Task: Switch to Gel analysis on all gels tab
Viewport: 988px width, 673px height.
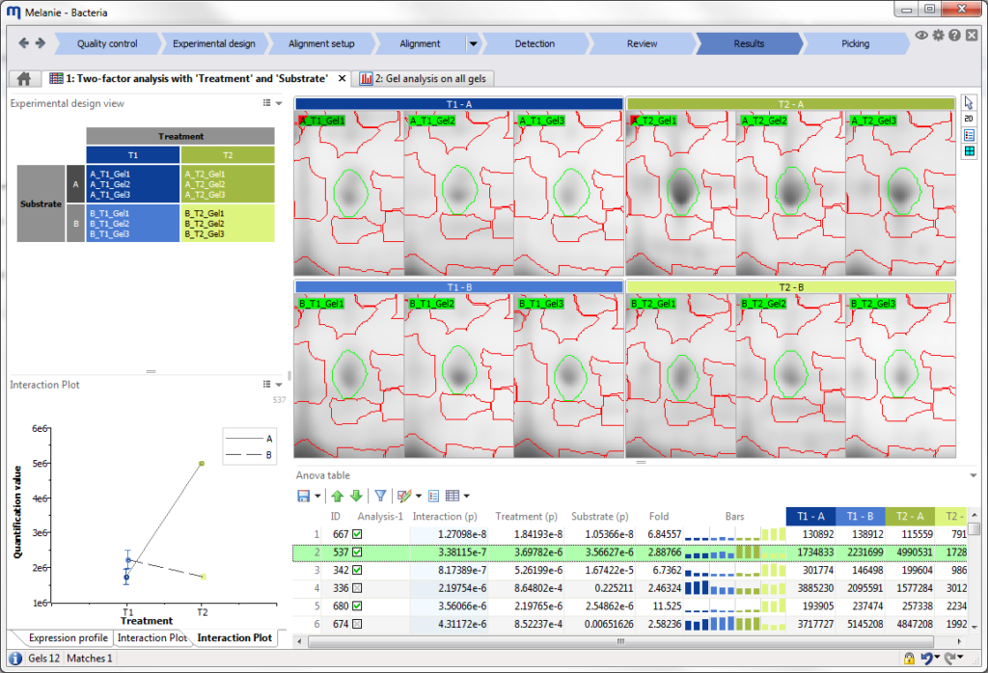Action: tap(423, 79)
